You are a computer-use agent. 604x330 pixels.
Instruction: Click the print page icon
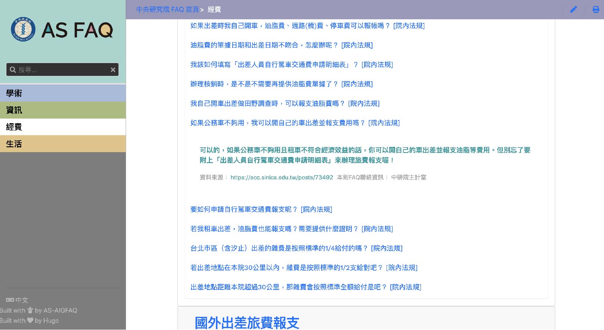tap(596, 9)
